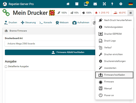Select Firmware hochladen menu entry
The image size is (136, 103).
click(114, 75)
